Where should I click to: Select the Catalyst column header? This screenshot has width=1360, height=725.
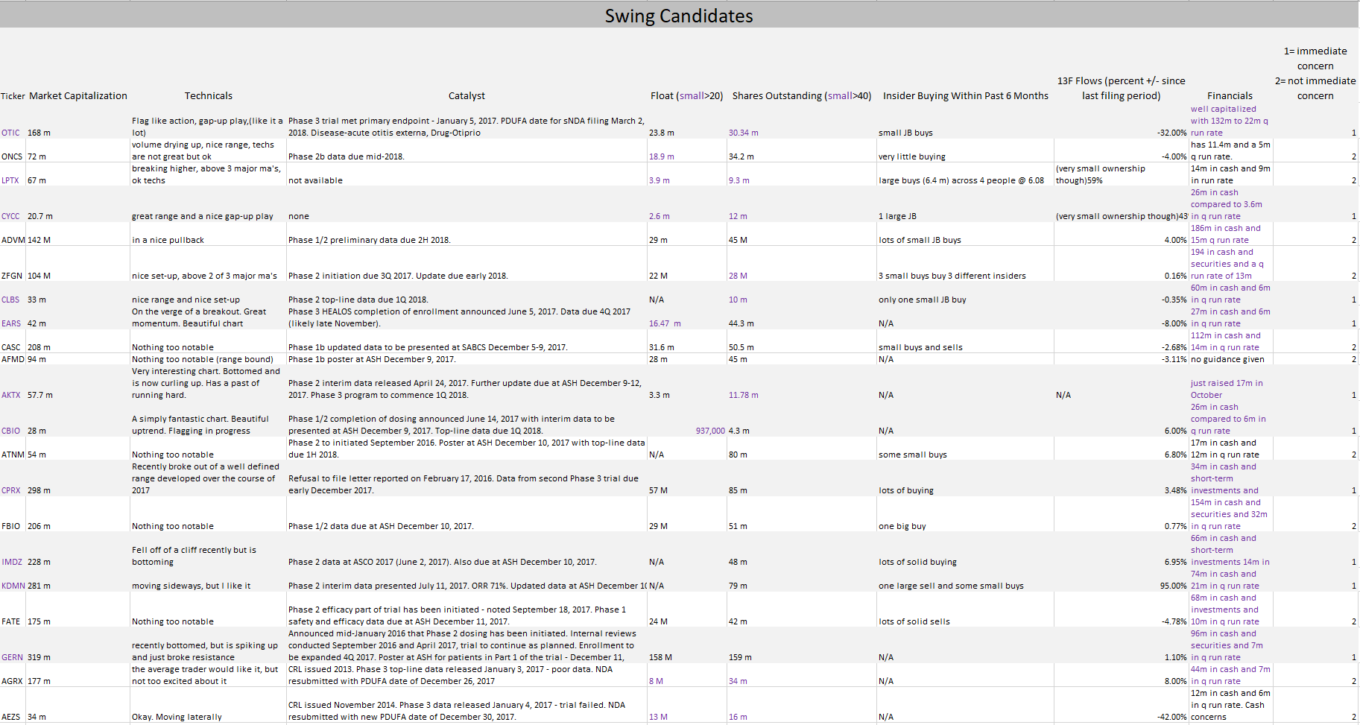click(466, 95)
